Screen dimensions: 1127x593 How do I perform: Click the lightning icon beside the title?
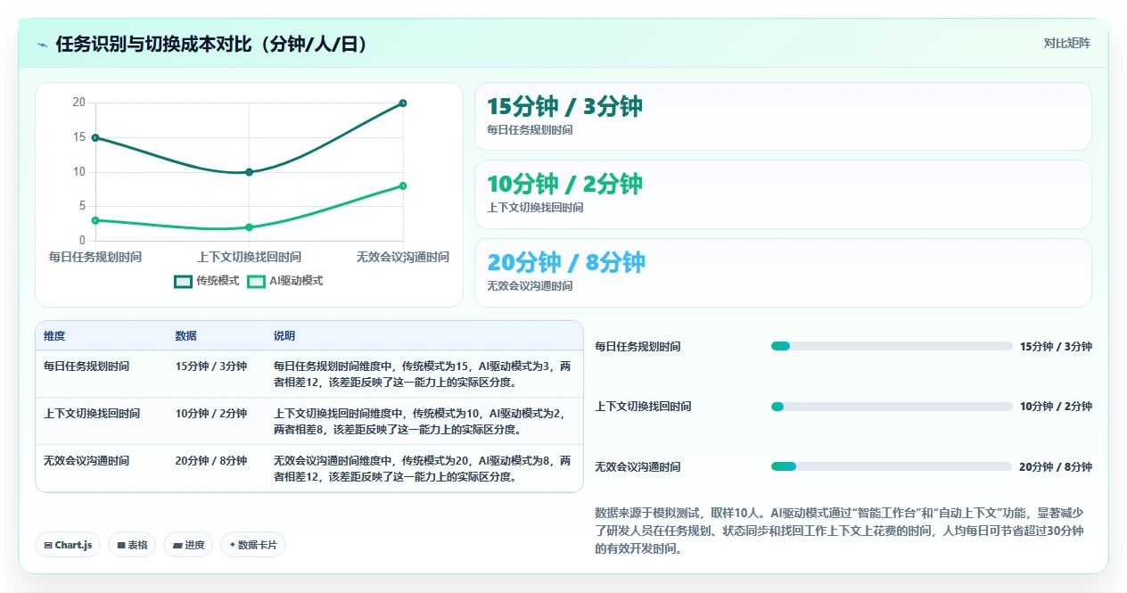(x=43, y=45)
